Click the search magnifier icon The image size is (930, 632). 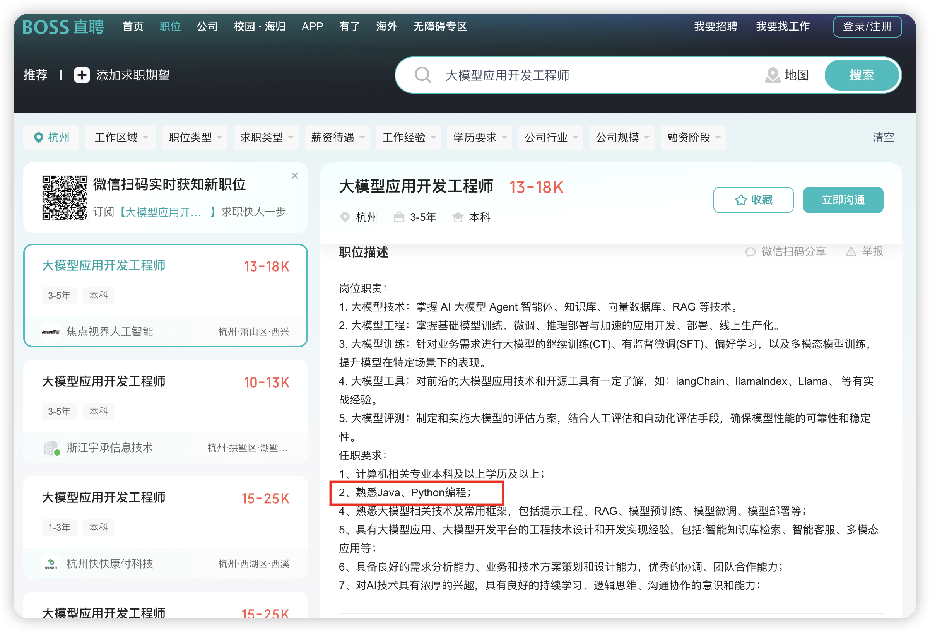(422, 75)
